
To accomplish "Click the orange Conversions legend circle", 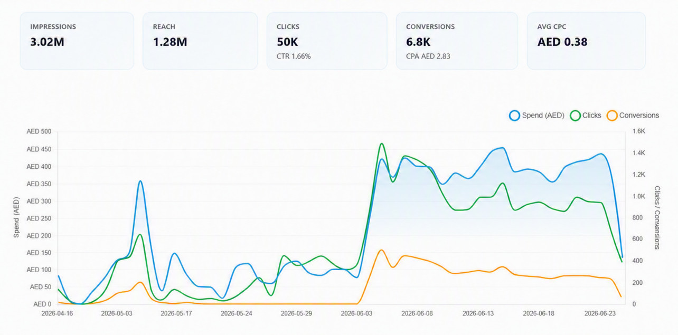I will pos(612,115).
